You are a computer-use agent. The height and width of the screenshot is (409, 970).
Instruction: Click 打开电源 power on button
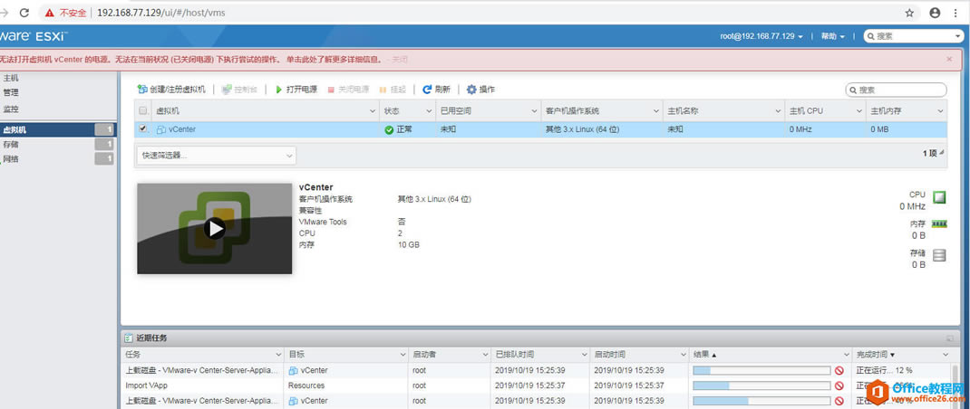tap(296, 90)
